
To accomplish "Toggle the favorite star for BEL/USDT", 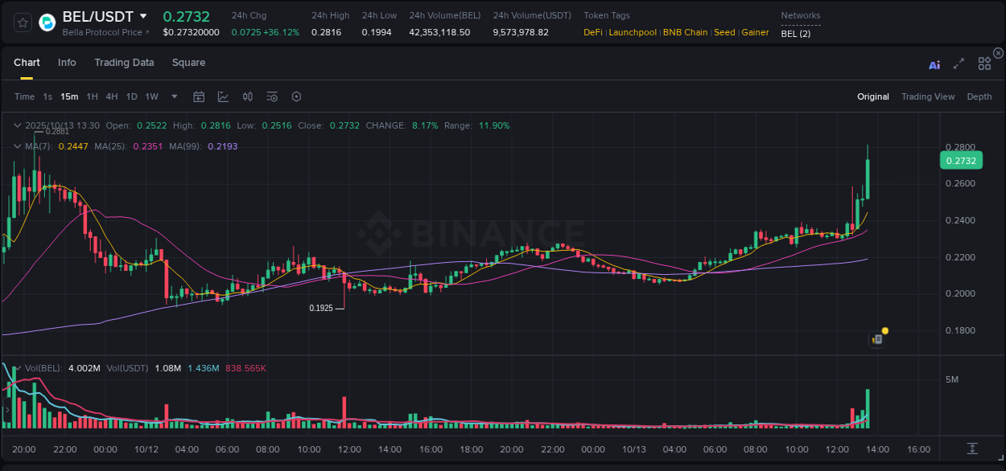I will (22, 23).
